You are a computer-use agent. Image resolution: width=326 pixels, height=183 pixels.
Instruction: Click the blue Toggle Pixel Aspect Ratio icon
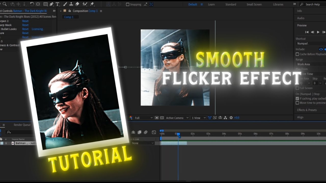point(210,118)
